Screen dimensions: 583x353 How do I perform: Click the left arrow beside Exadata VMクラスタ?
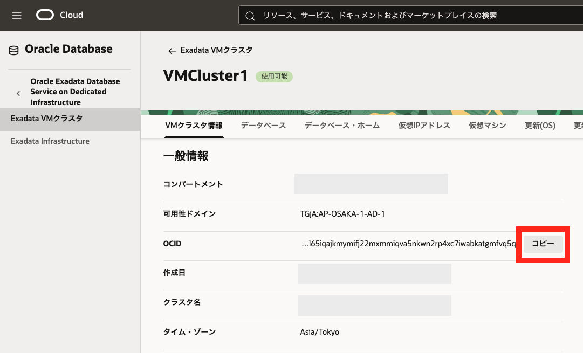pos(172,51)
